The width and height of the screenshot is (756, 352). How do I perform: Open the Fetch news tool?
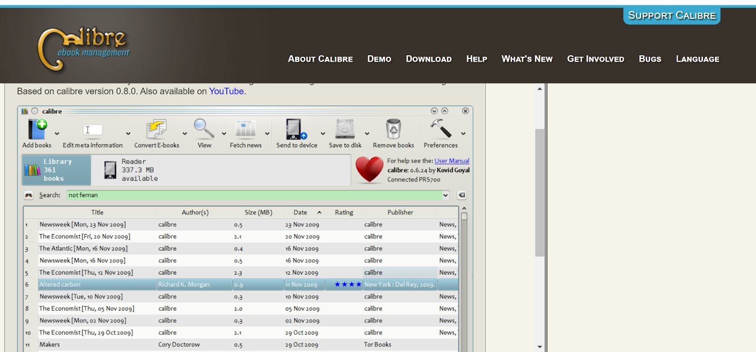coord(246,129)
